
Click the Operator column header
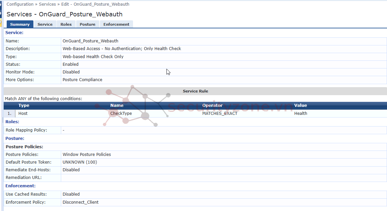pos(212,105)
